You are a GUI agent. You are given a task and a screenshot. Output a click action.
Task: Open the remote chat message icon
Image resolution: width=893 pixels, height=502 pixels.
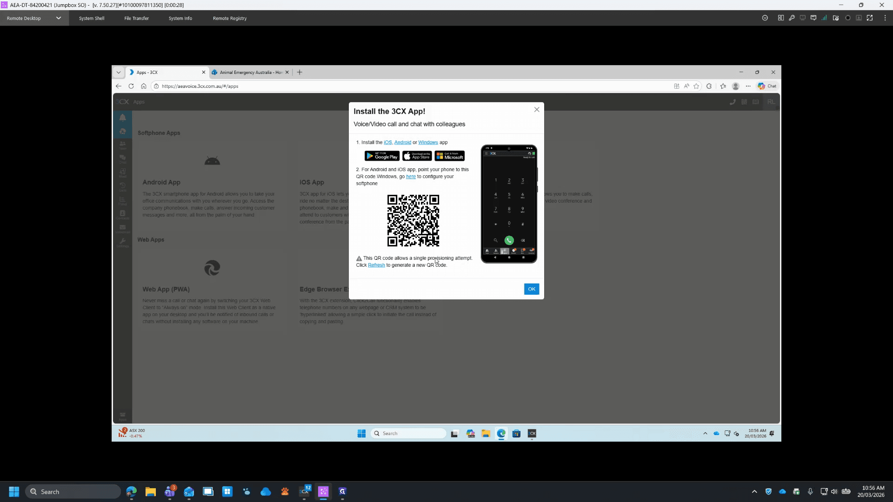coord(813,18)
